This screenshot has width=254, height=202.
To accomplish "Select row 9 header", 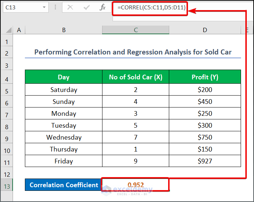I will 6,137.
